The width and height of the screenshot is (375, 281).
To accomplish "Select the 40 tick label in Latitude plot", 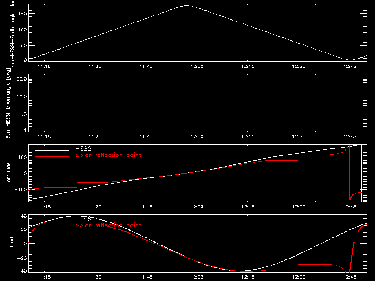I will [24, 216].
